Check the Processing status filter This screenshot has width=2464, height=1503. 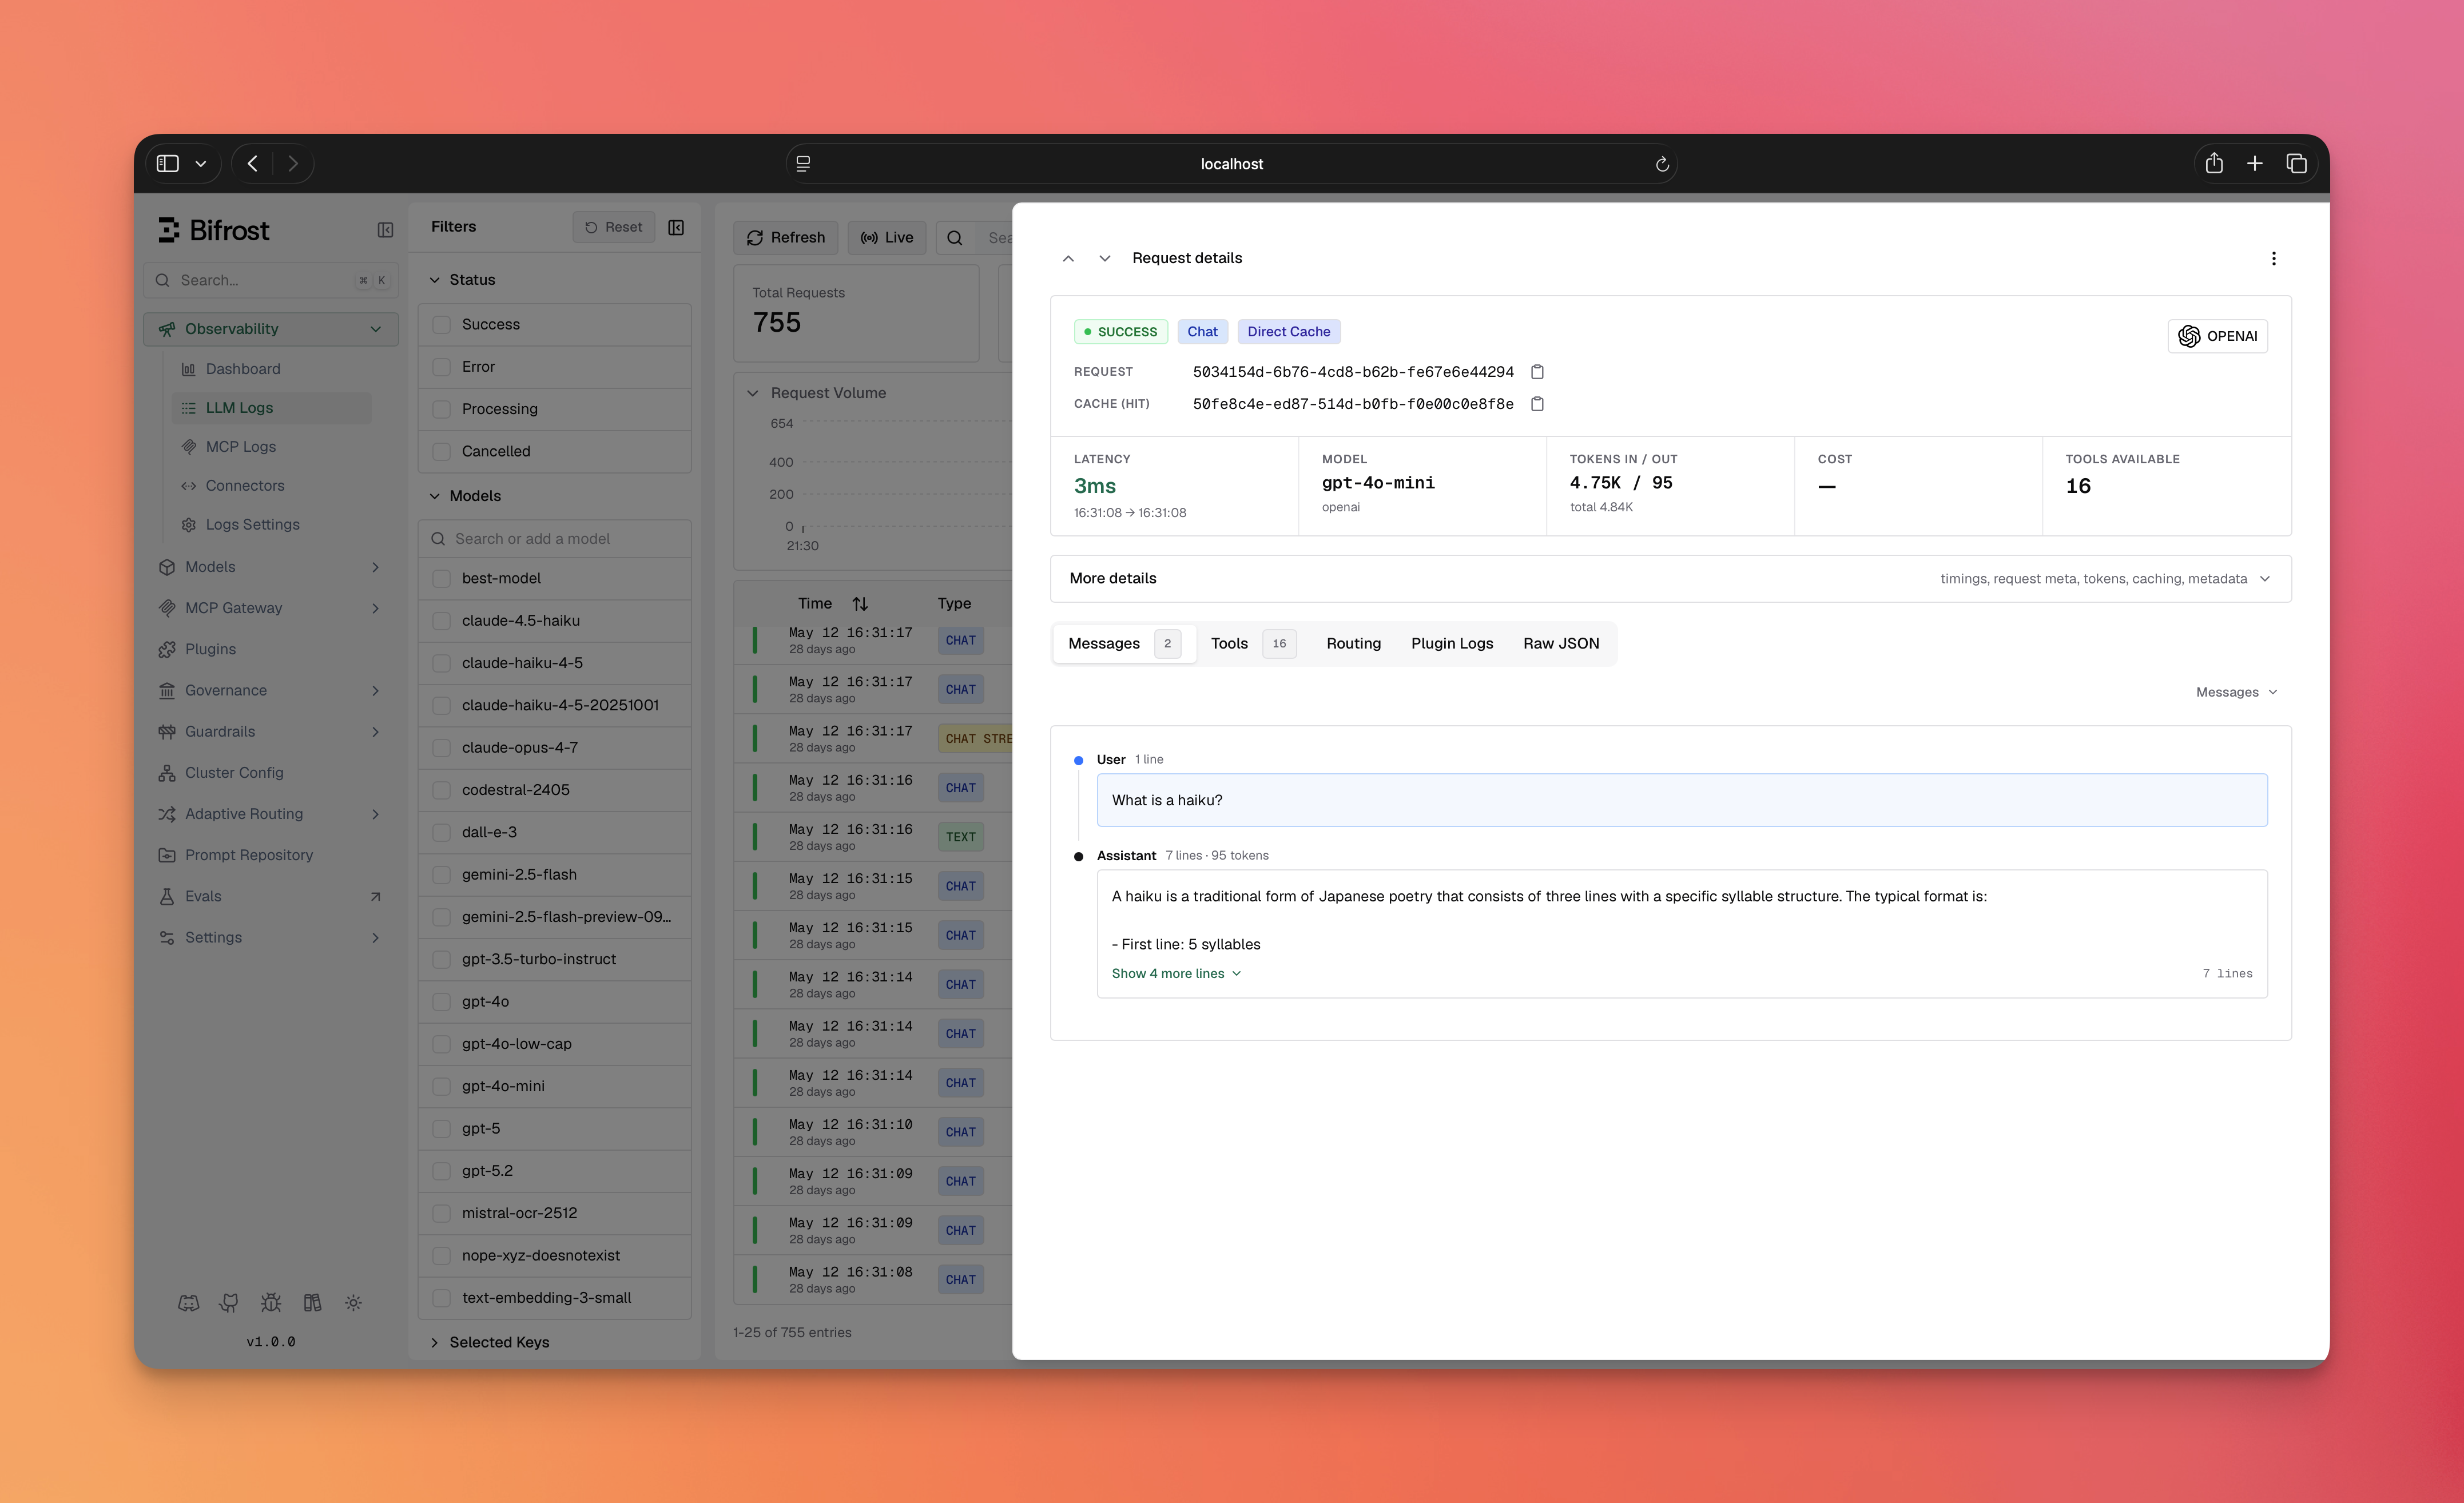coord(441,409)
